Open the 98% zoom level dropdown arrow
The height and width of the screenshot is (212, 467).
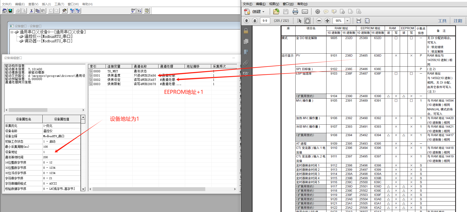click(x=348, y=21)
